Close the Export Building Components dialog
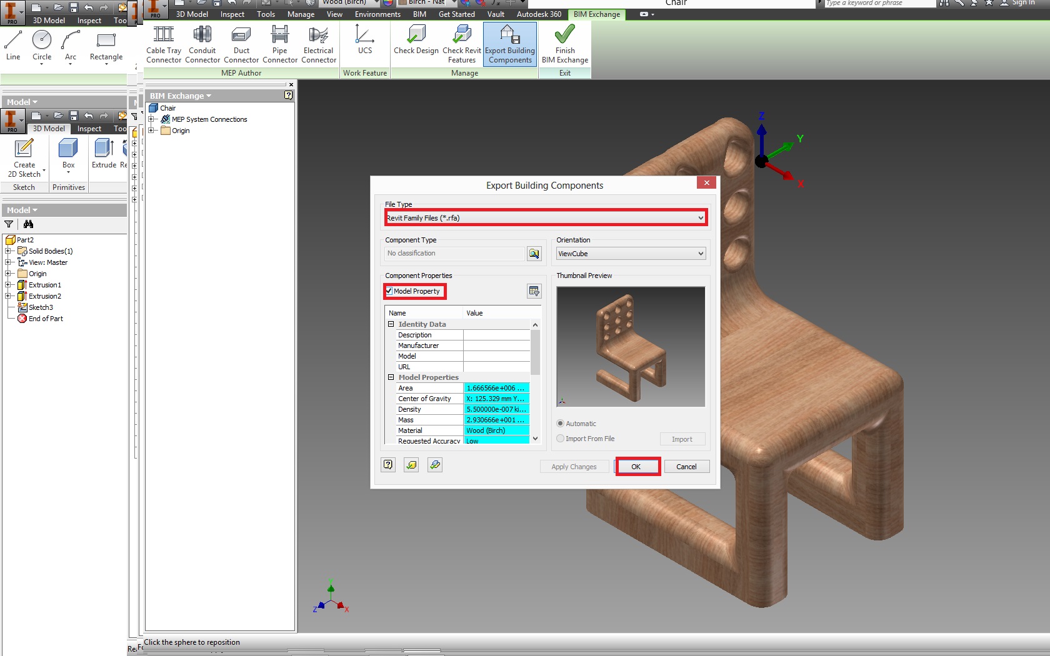This screenshot has height=656, width=1050. tap(706, 182)
